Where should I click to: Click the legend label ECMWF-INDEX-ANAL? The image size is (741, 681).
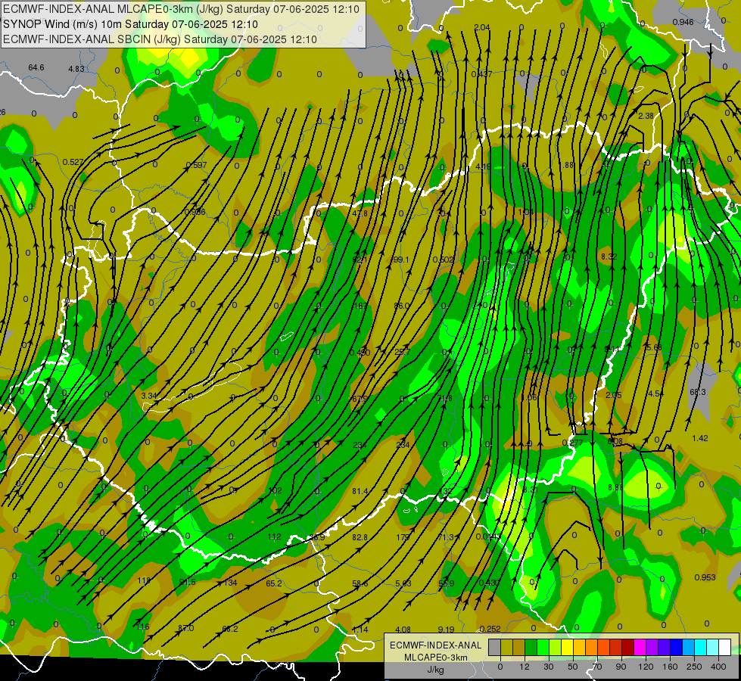[x=436, y=645]
